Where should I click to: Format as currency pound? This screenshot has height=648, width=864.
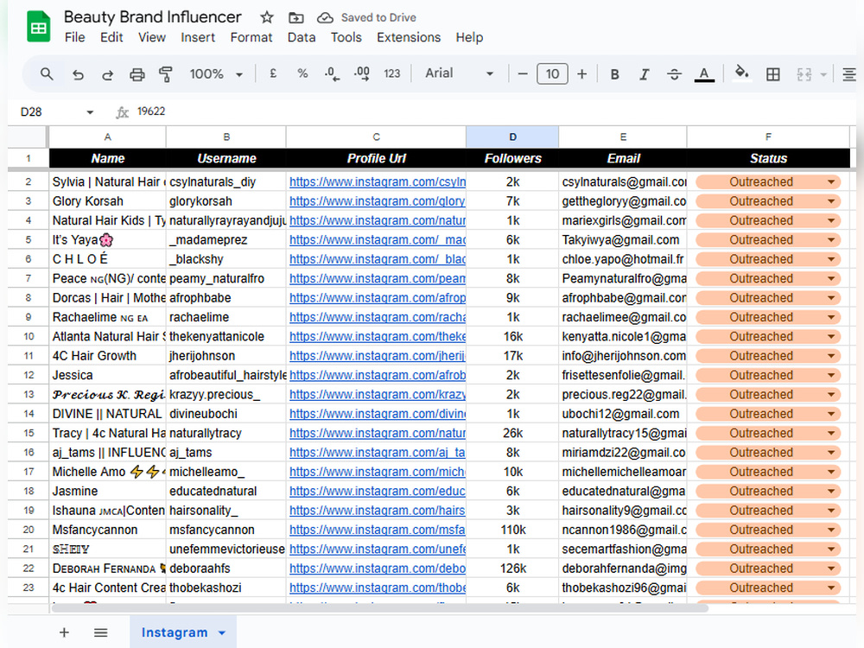click(273, 73)
